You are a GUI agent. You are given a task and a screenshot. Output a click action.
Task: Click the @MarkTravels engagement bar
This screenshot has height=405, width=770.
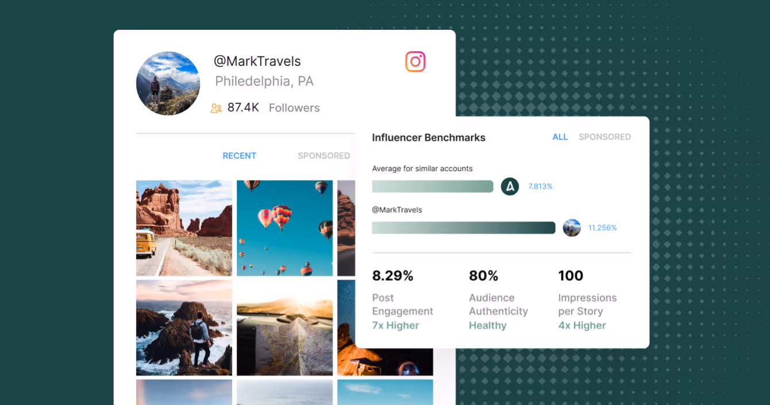pos(464,227)
